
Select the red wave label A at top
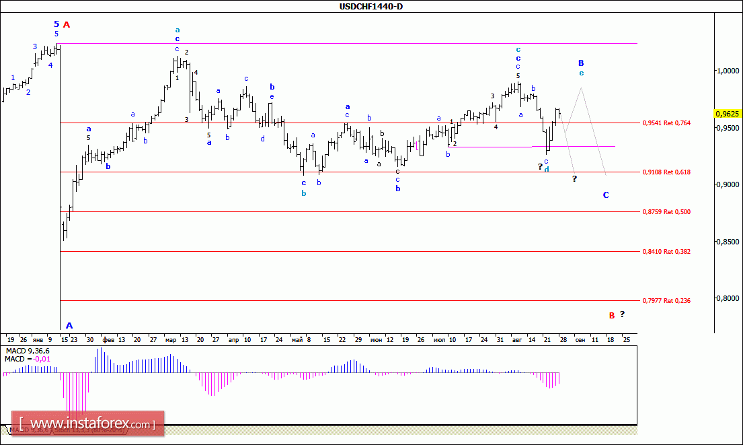click(67, 25)
